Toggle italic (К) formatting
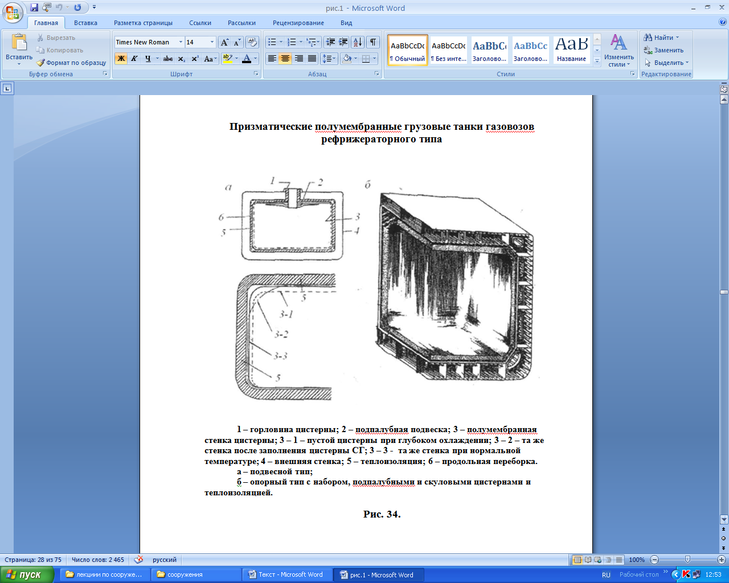 click(134, 59)
